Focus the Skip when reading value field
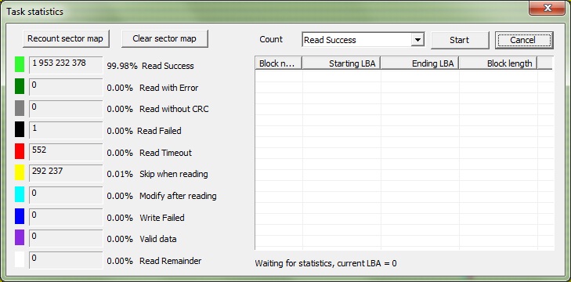 click(66, 173)
